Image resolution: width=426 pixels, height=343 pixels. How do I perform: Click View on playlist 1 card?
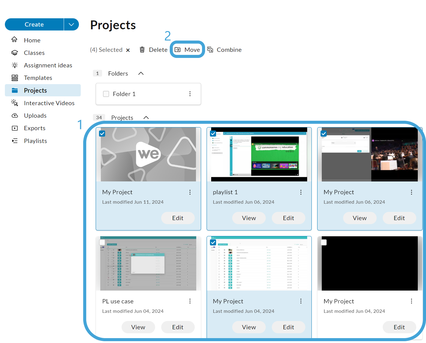(249, 218)
